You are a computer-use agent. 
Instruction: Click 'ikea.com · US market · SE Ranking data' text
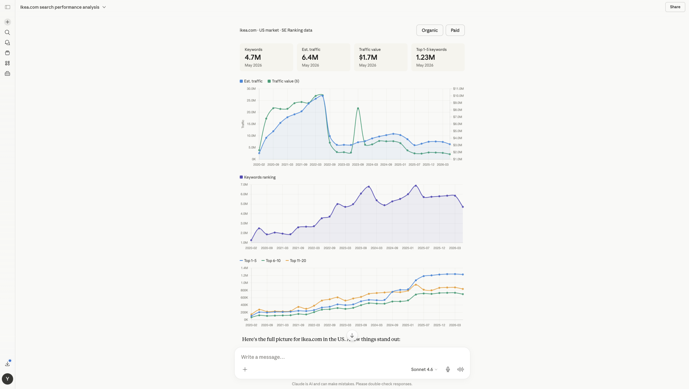pos(276,30)
